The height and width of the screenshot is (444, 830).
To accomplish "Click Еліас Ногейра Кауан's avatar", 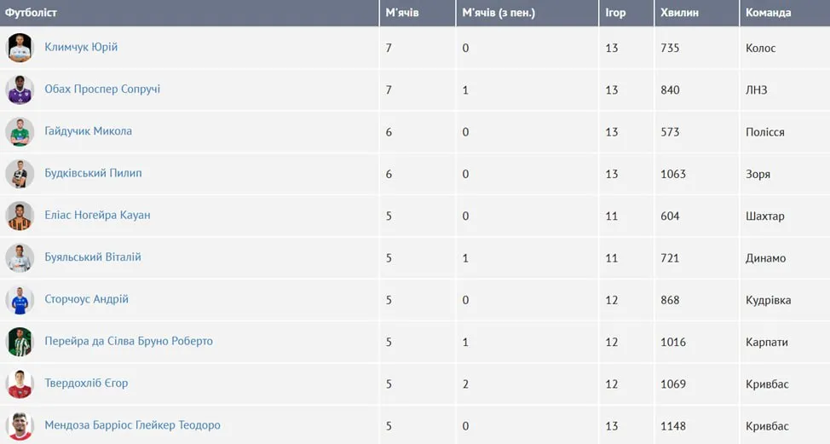I will coord(19,216).
